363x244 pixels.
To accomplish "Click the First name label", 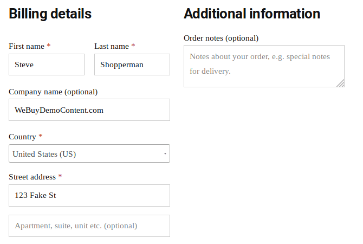I will click(27, 47).
